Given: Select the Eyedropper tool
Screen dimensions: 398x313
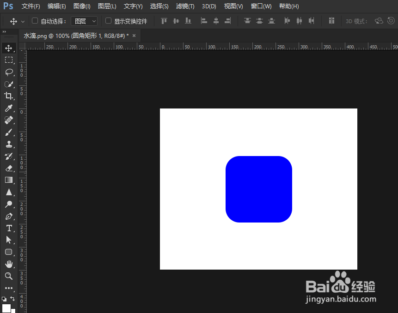Looking at the screenshot, I should [9, 108].
